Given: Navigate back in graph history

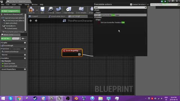Looking at the screenshot, I should click(x=31, y=21).
